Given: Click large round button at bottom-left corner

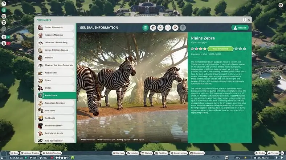Looking at the screenshot, I should tap(4, 155).
